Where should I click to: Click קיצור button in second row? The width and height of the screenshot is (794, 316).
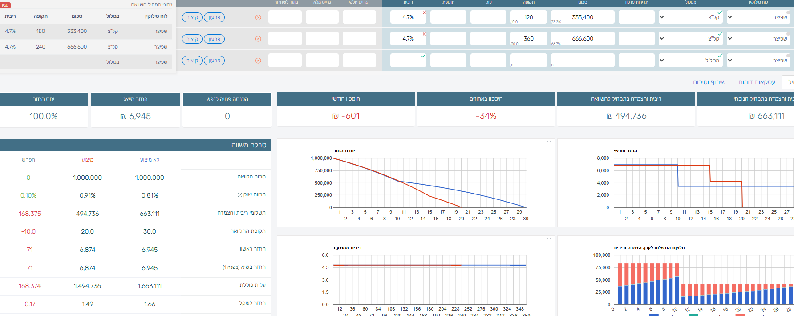pyautogui.click(x=192, y=39)
